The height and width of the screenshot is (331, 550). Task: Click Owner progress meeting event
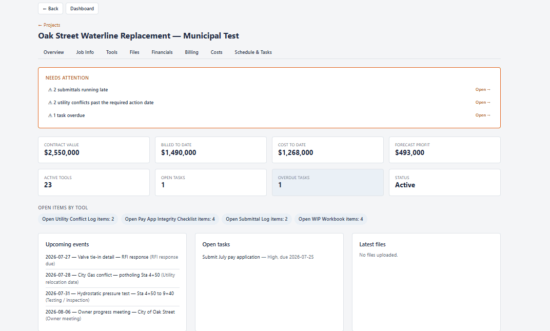tap(112, 315)
